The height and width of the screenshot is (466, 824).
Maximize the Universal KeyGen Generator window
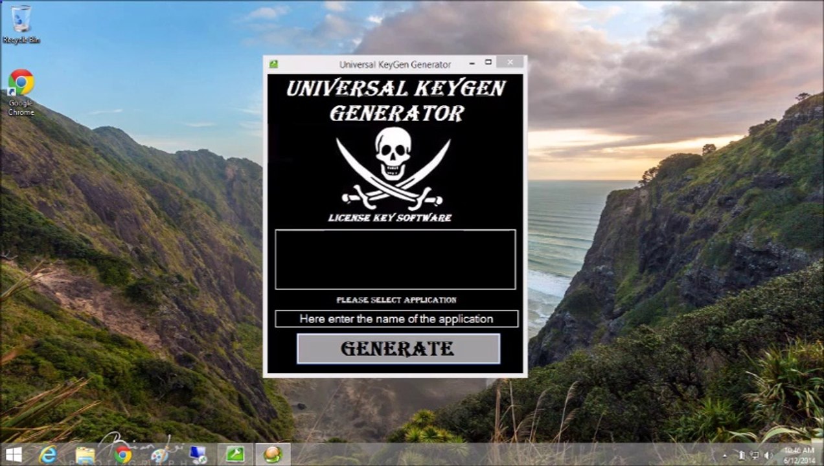(488, 63)
